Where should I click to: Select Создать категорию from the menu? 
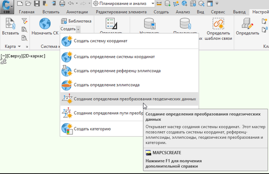pos(92,128)
